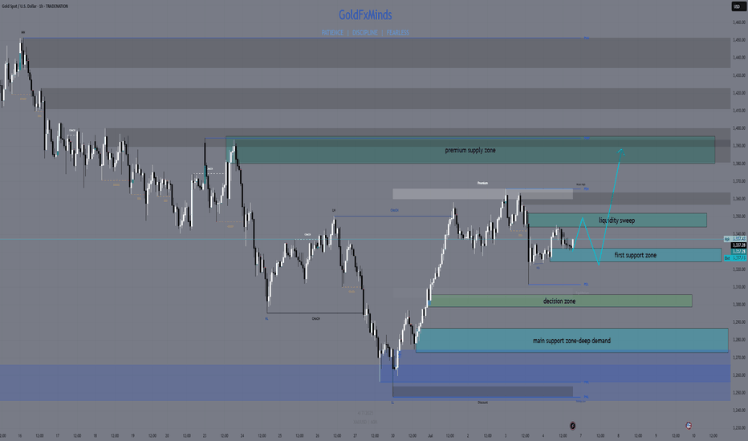Click date '16' on the time axis
The width and height of the screenshot is (748, 441).
click(x=20, y=435)
